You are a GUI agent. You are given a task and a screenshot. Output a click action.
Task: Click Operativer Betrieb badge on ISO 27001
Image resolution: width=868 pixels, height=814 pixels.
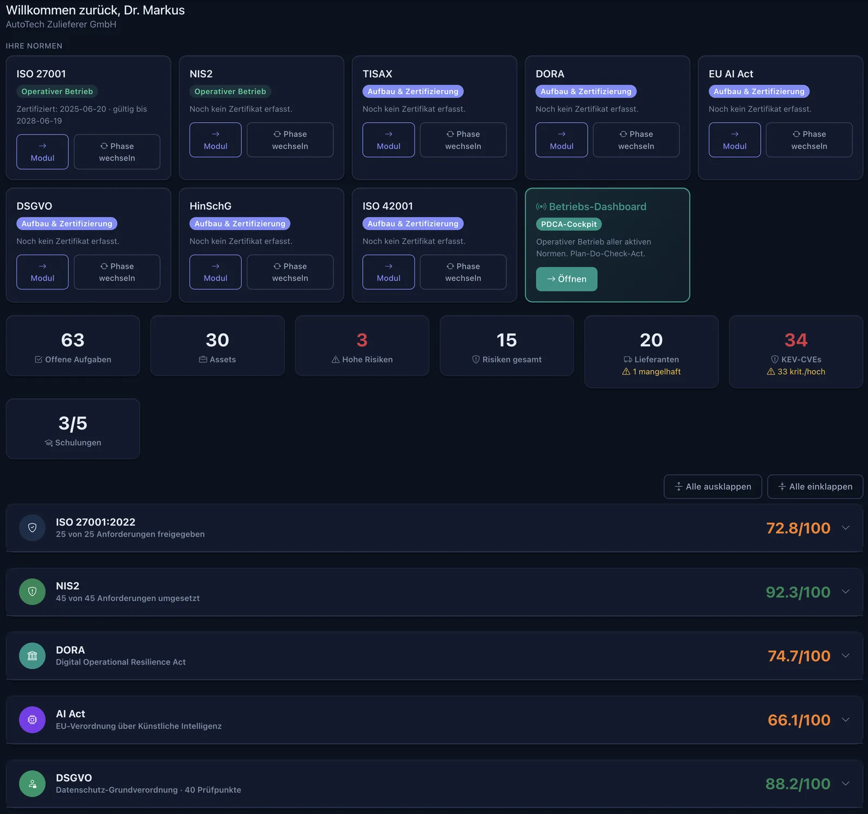[57, 91]
